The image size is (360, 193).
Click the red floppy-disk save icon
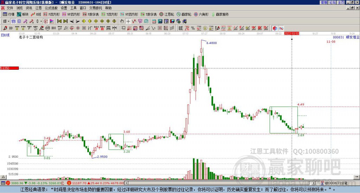tap(172, 21)
